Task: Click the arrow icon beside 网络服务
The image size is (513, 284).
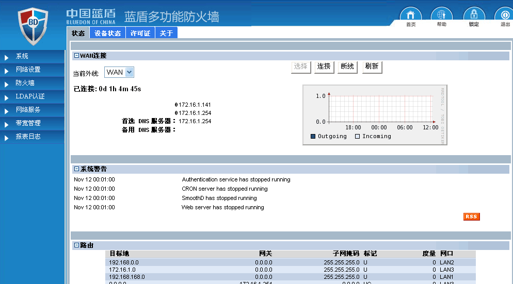Action: pos(7,111)
